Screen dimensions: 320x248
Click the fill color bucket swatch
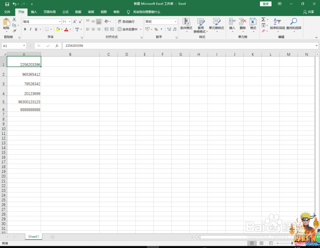coord(58,29)
